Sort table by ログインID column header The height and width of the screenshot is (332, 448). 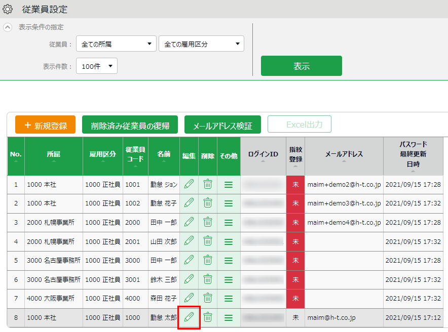tap(263, 156)
